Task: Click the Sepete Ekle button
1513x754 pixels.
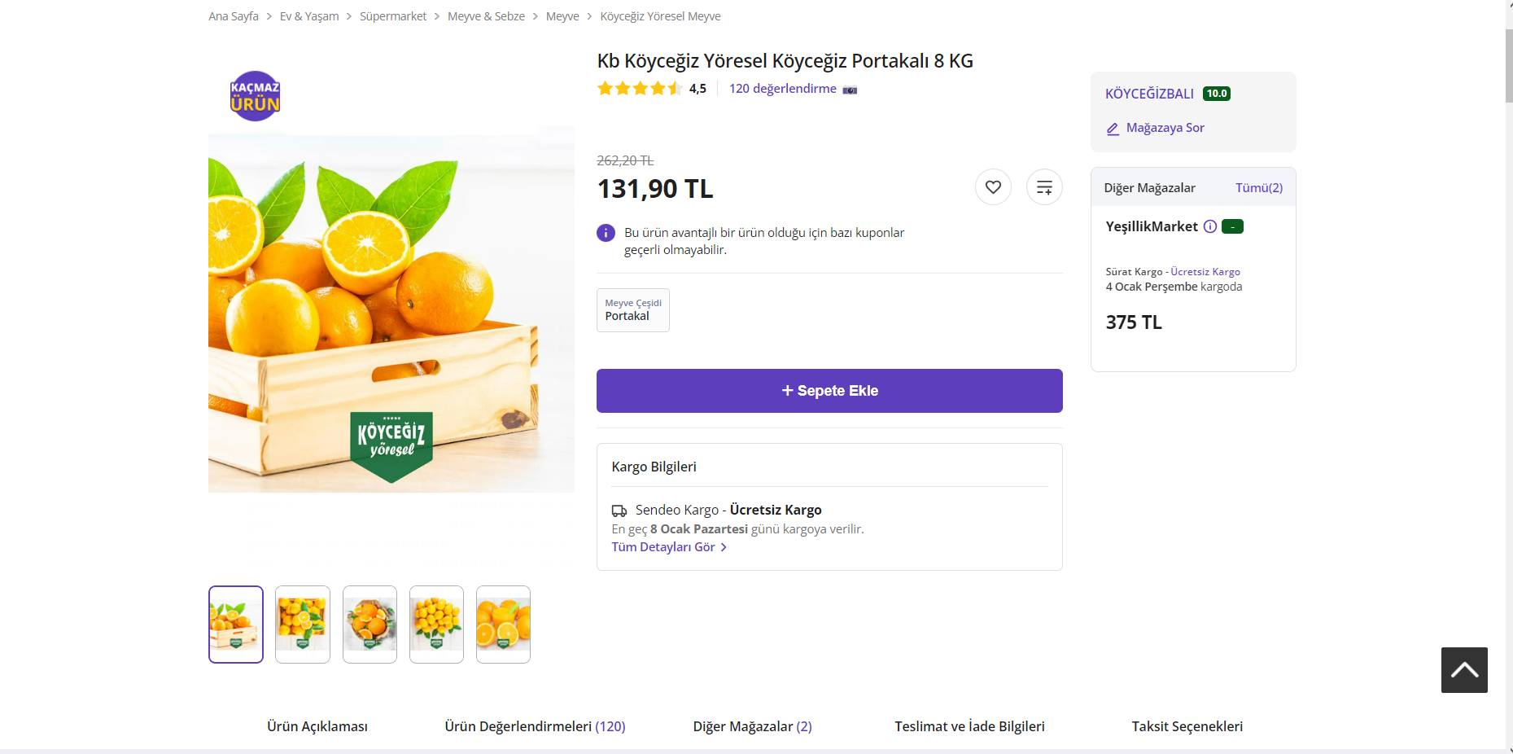Action: [829, 391]
